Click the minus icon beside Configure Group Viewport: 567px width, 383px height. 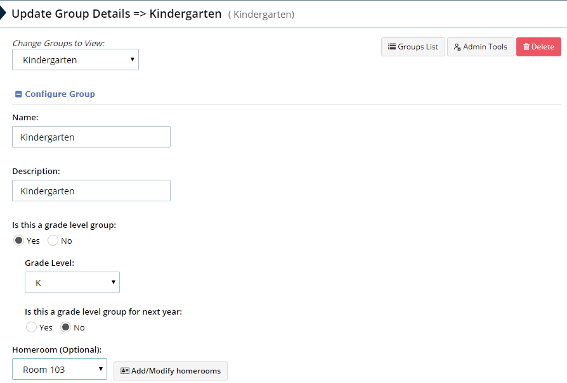pos(18,94)
